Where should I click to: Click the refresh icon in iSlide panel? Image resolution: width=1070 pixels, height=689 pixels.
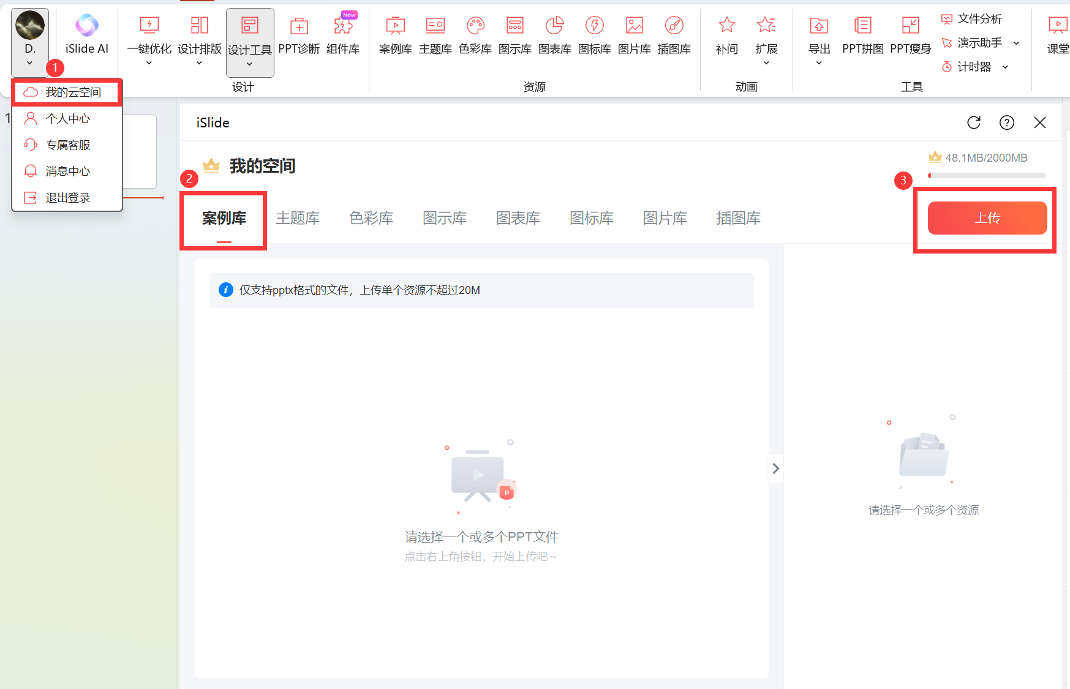974,122
